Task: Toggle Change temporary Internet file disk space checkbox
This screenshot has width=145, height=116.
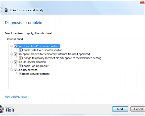Action: pyautogui.click(x=20, y=58)
